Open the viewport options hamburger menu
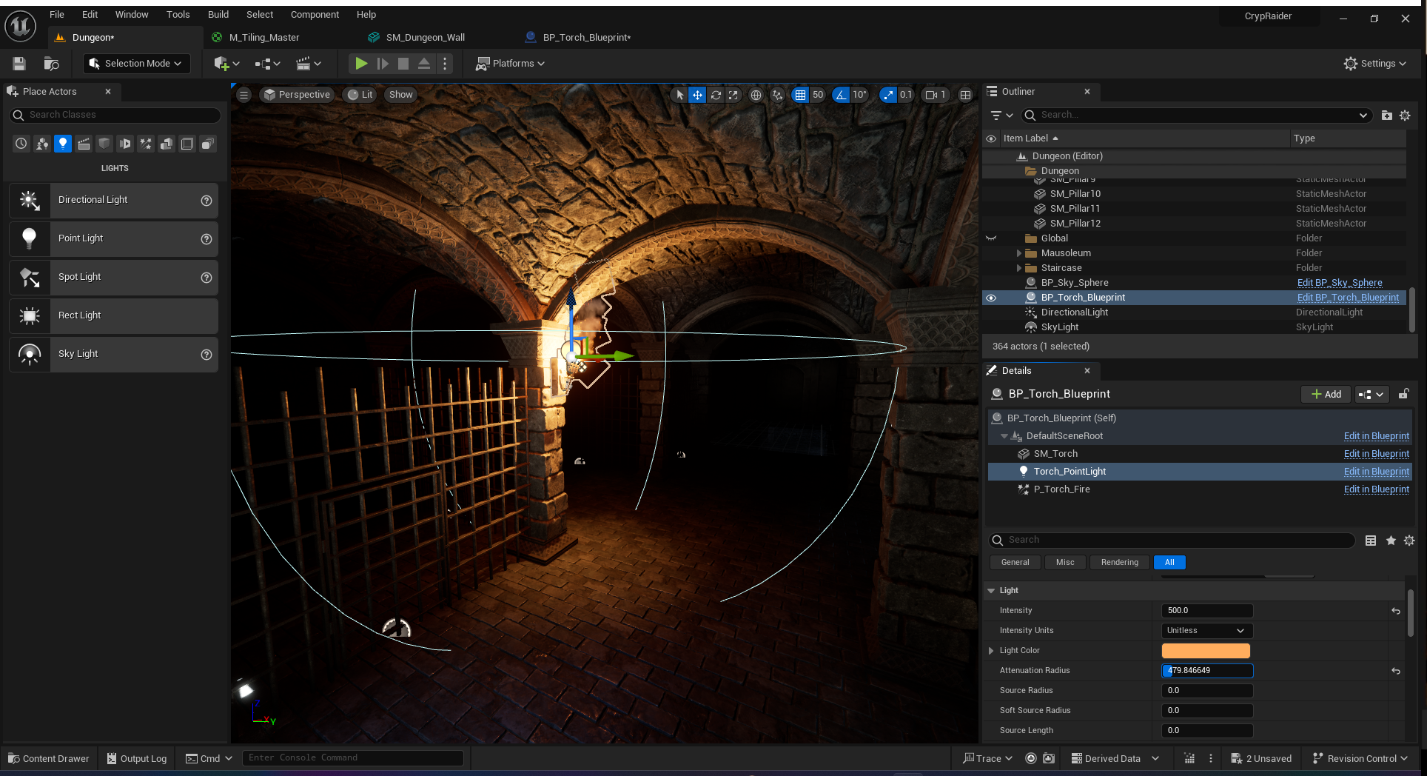Viewport: 1427px width, 776px height. click(244, 95)
